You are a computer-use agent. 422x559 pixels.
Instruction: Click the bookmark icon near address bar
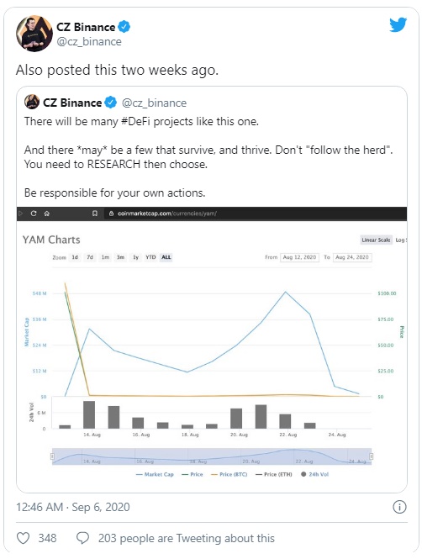[x=95, y=214]
